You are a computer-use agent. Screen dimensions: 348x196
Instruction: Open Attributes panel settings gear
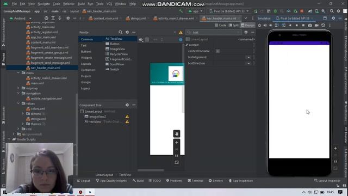click(x=246, y=32)
